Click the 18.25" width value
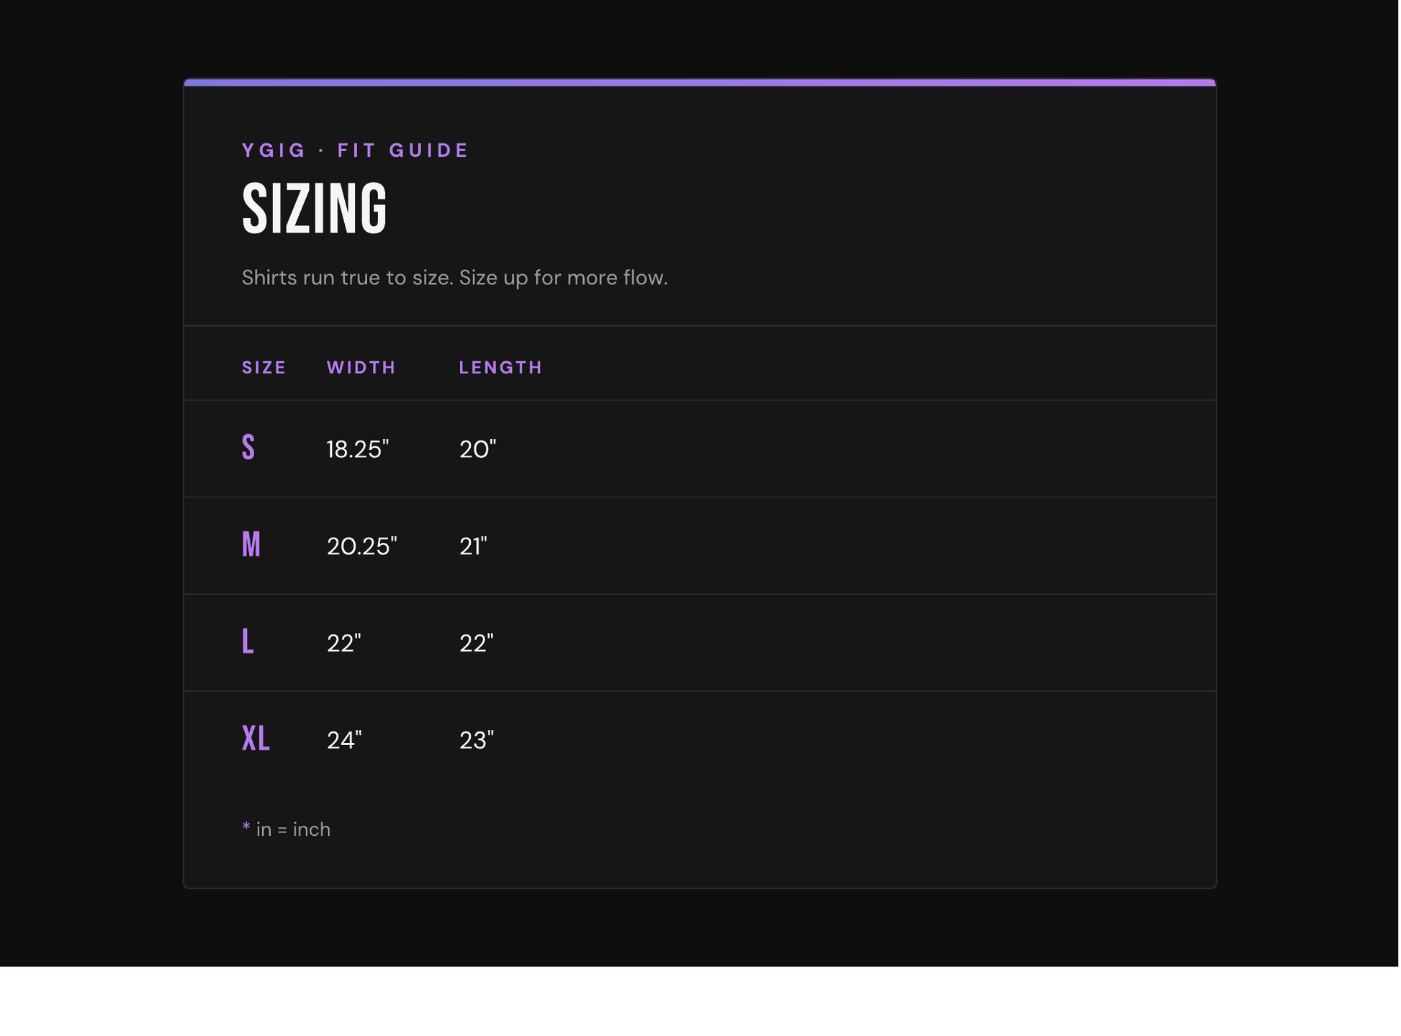 point(358,450)
